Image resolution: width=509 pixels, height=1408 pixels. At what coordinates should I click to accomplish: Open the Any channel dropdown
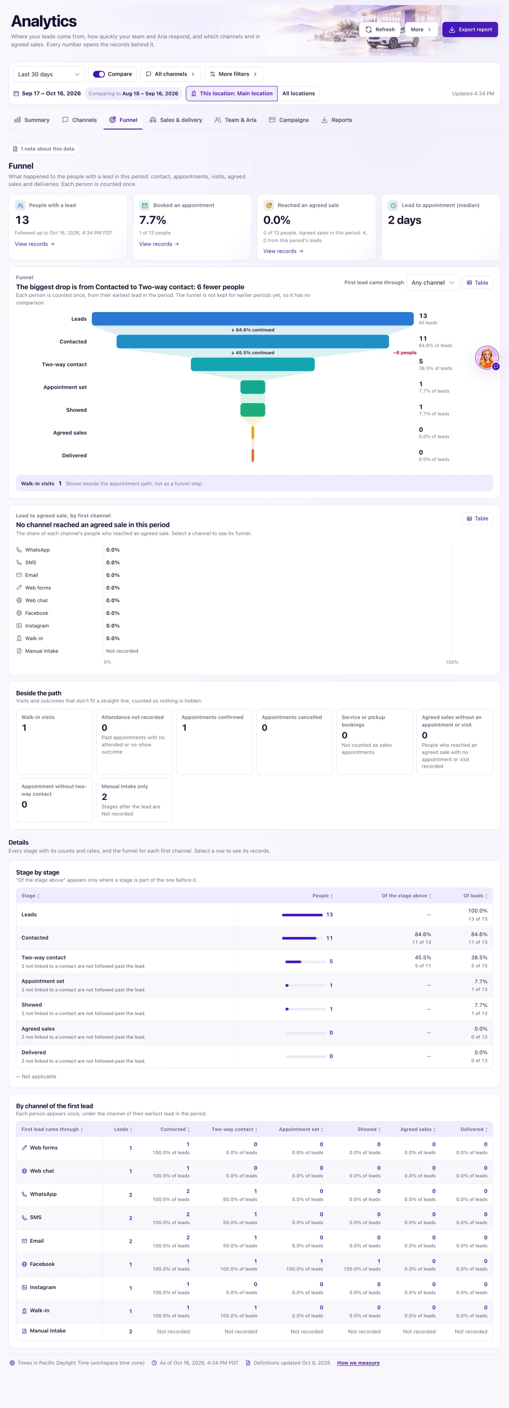coord(433,283)
